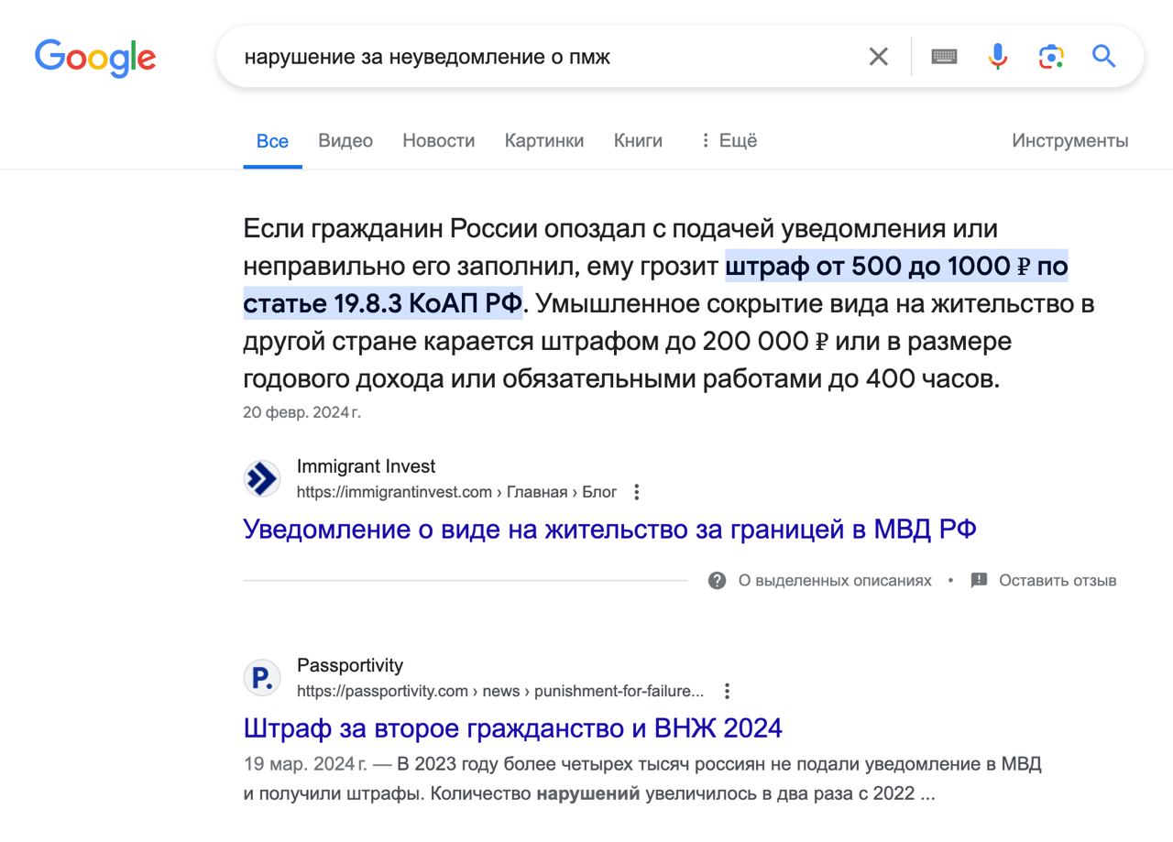Image resolution: width=1173 pixels, height=842 pixels.
Task: Switch to the Видео tab
Action: 345,140
